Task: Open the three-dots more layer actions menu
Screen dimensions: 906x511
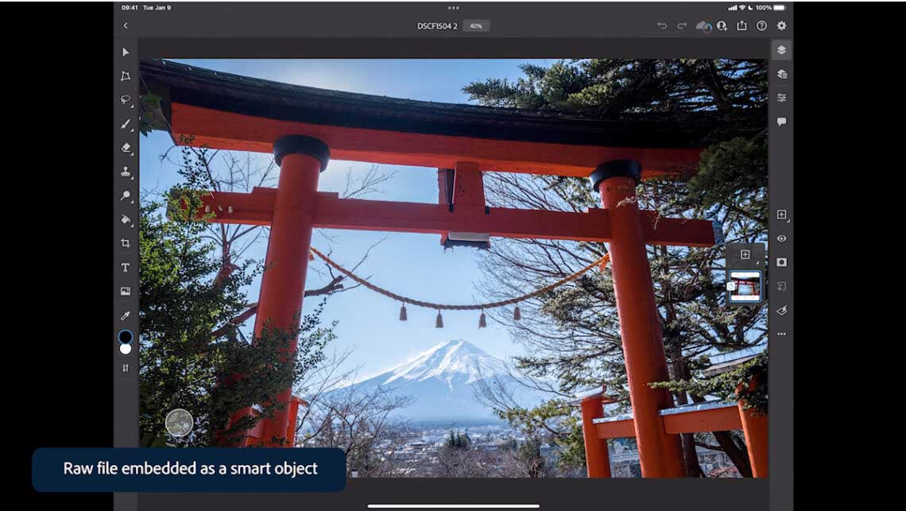Action: (781, 334)
